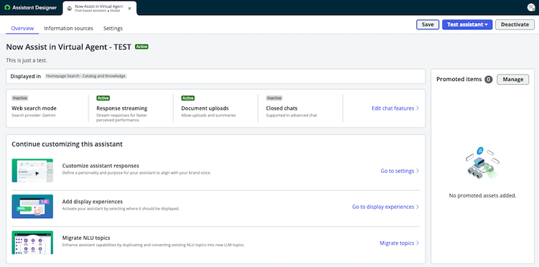Open the Go to display experiences link

click(x=386, y=207)
